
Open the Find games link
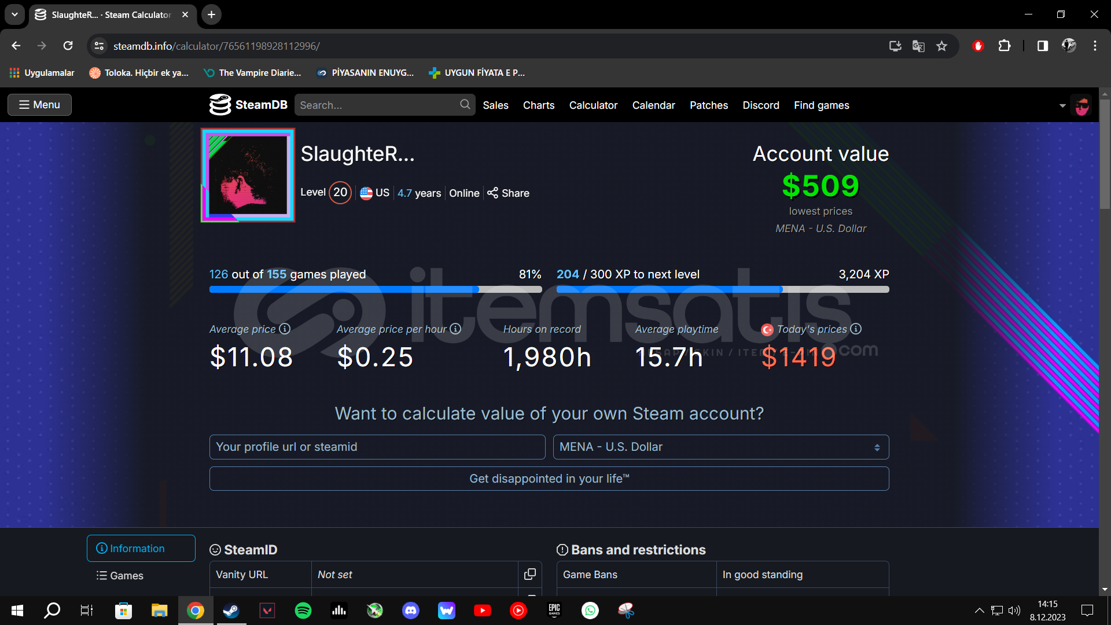pyautogui.click(x=821, y=105)
